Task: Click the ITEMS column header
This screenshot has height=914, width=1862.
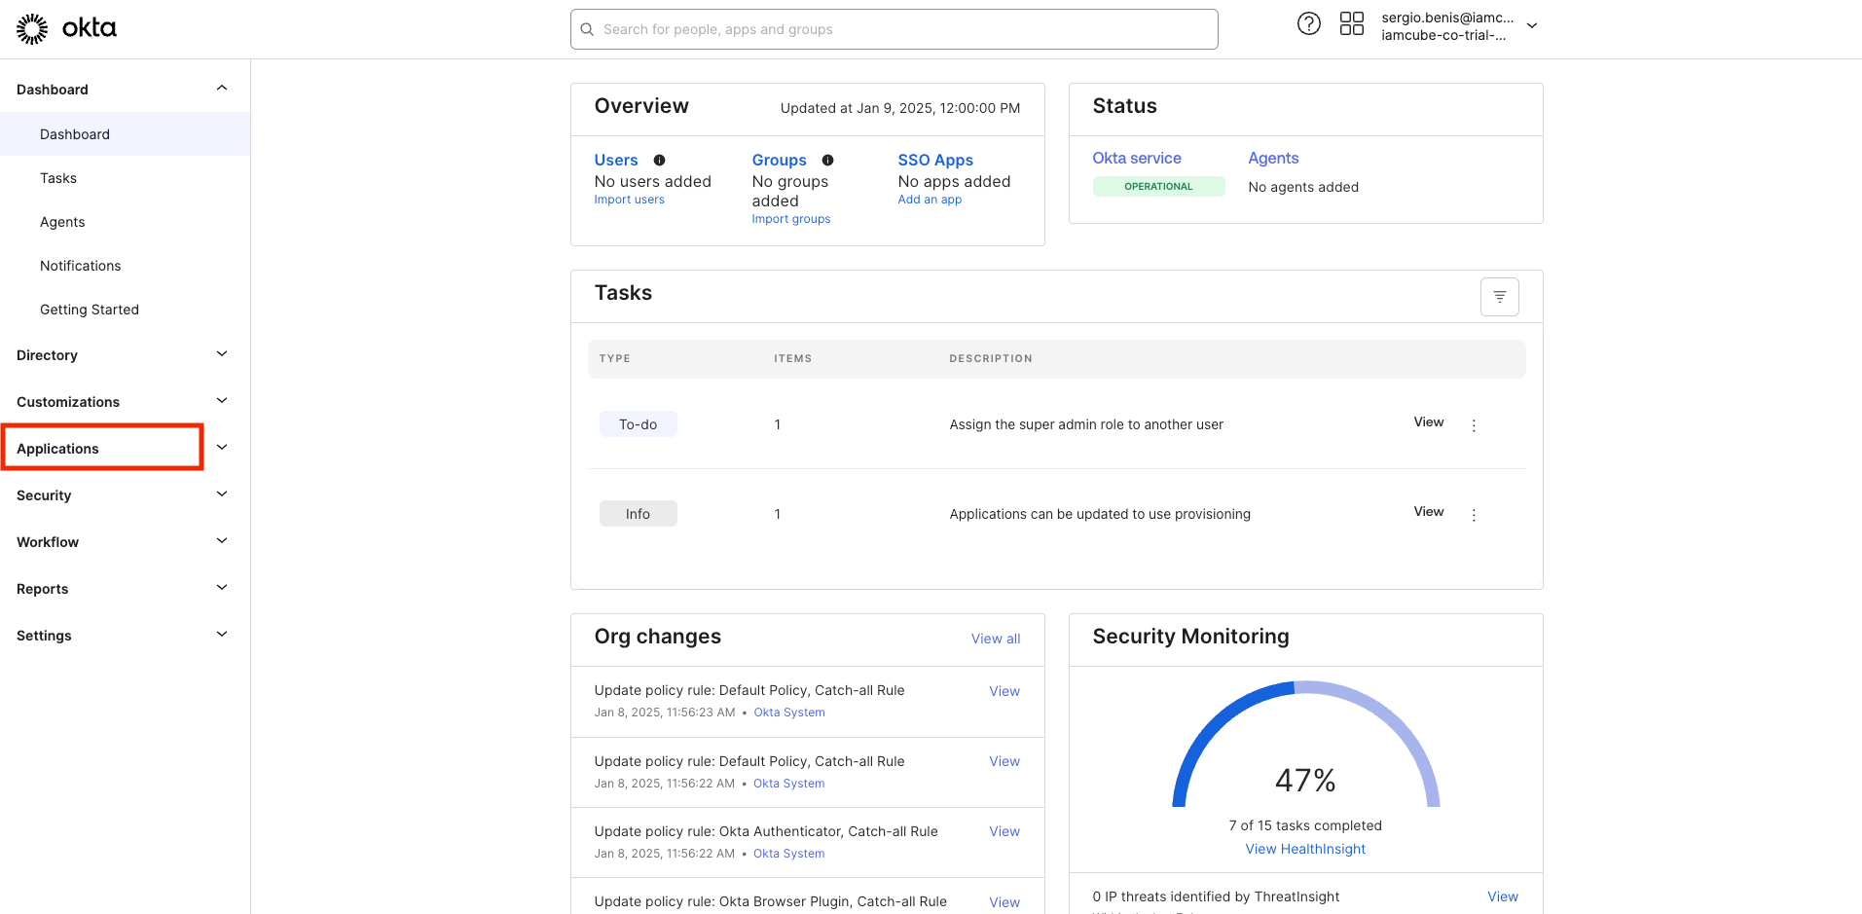Action: click(792, 358)
